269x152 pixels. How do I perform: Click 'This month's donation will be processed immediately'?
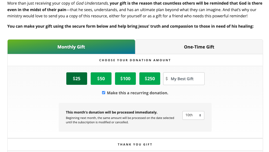tap(111, 112)
